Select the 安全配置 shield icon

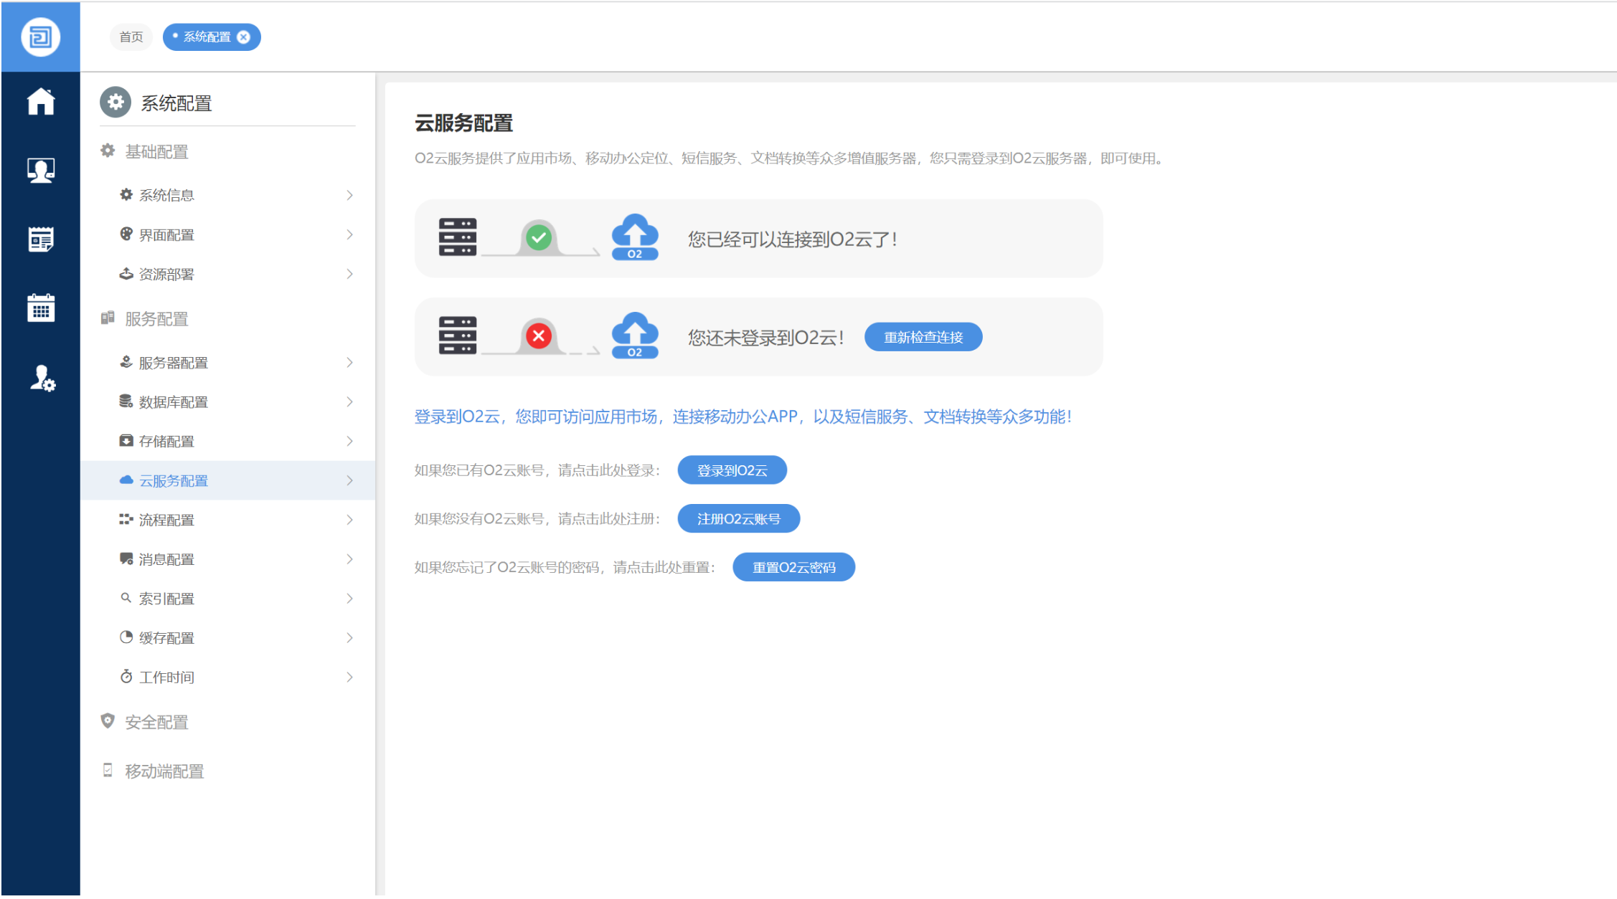pyautogui.click(x=108, y=721)
